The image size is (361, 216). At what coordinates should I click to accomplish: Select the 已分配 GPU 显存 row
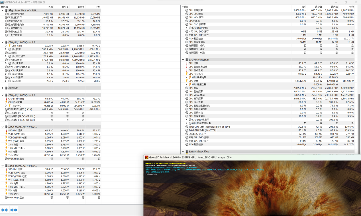(x=268, y=134)
